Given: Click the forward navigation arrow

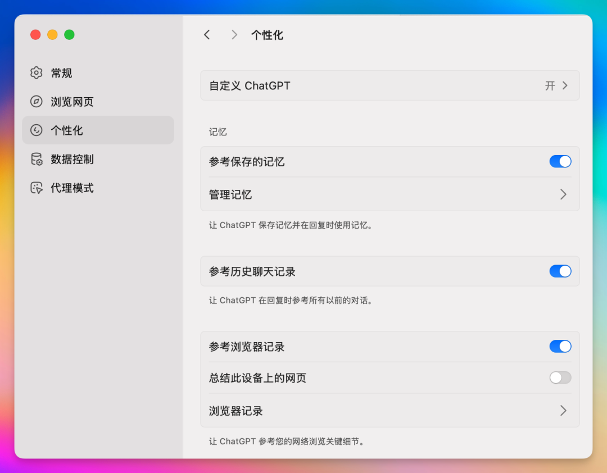Looking at the screenshot, I should coord(234,34).
